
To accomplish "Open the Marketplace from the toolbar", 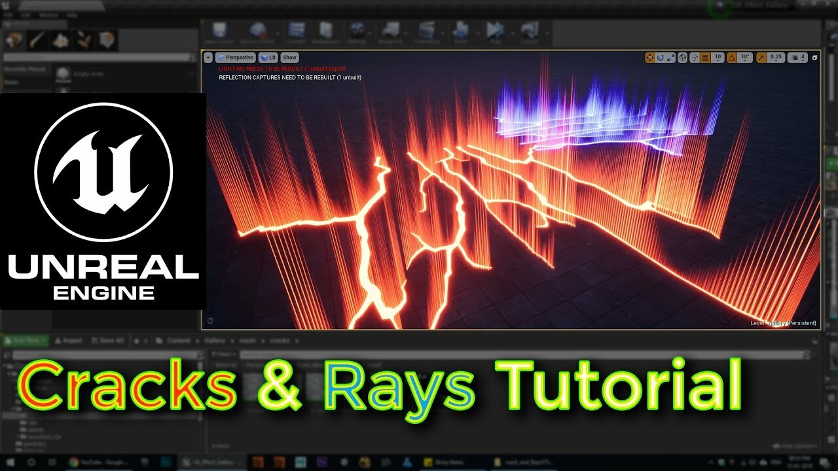I will pos(326,31).
